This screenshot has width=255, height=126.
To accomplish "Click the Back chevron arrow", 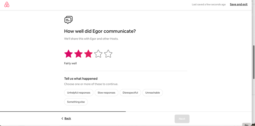I will (x=62, y=119).
